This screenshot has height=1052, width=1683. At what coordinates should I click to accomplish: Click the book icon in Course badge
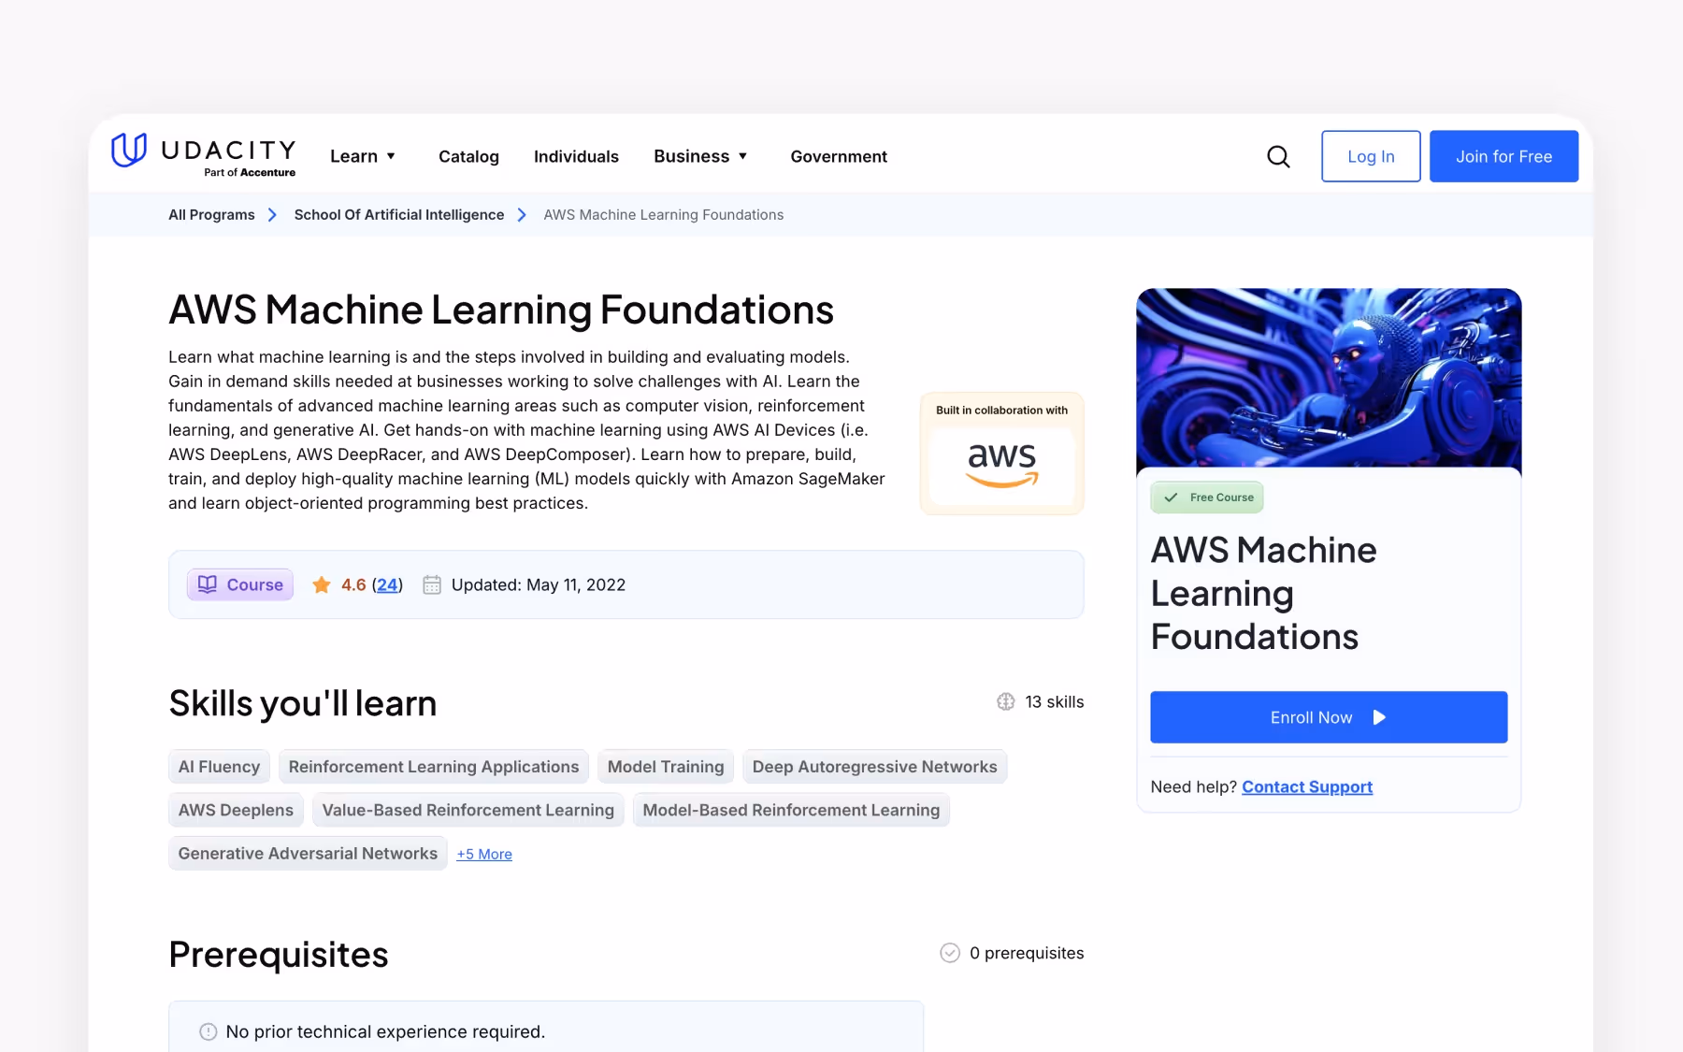click(x=208, y=584)
